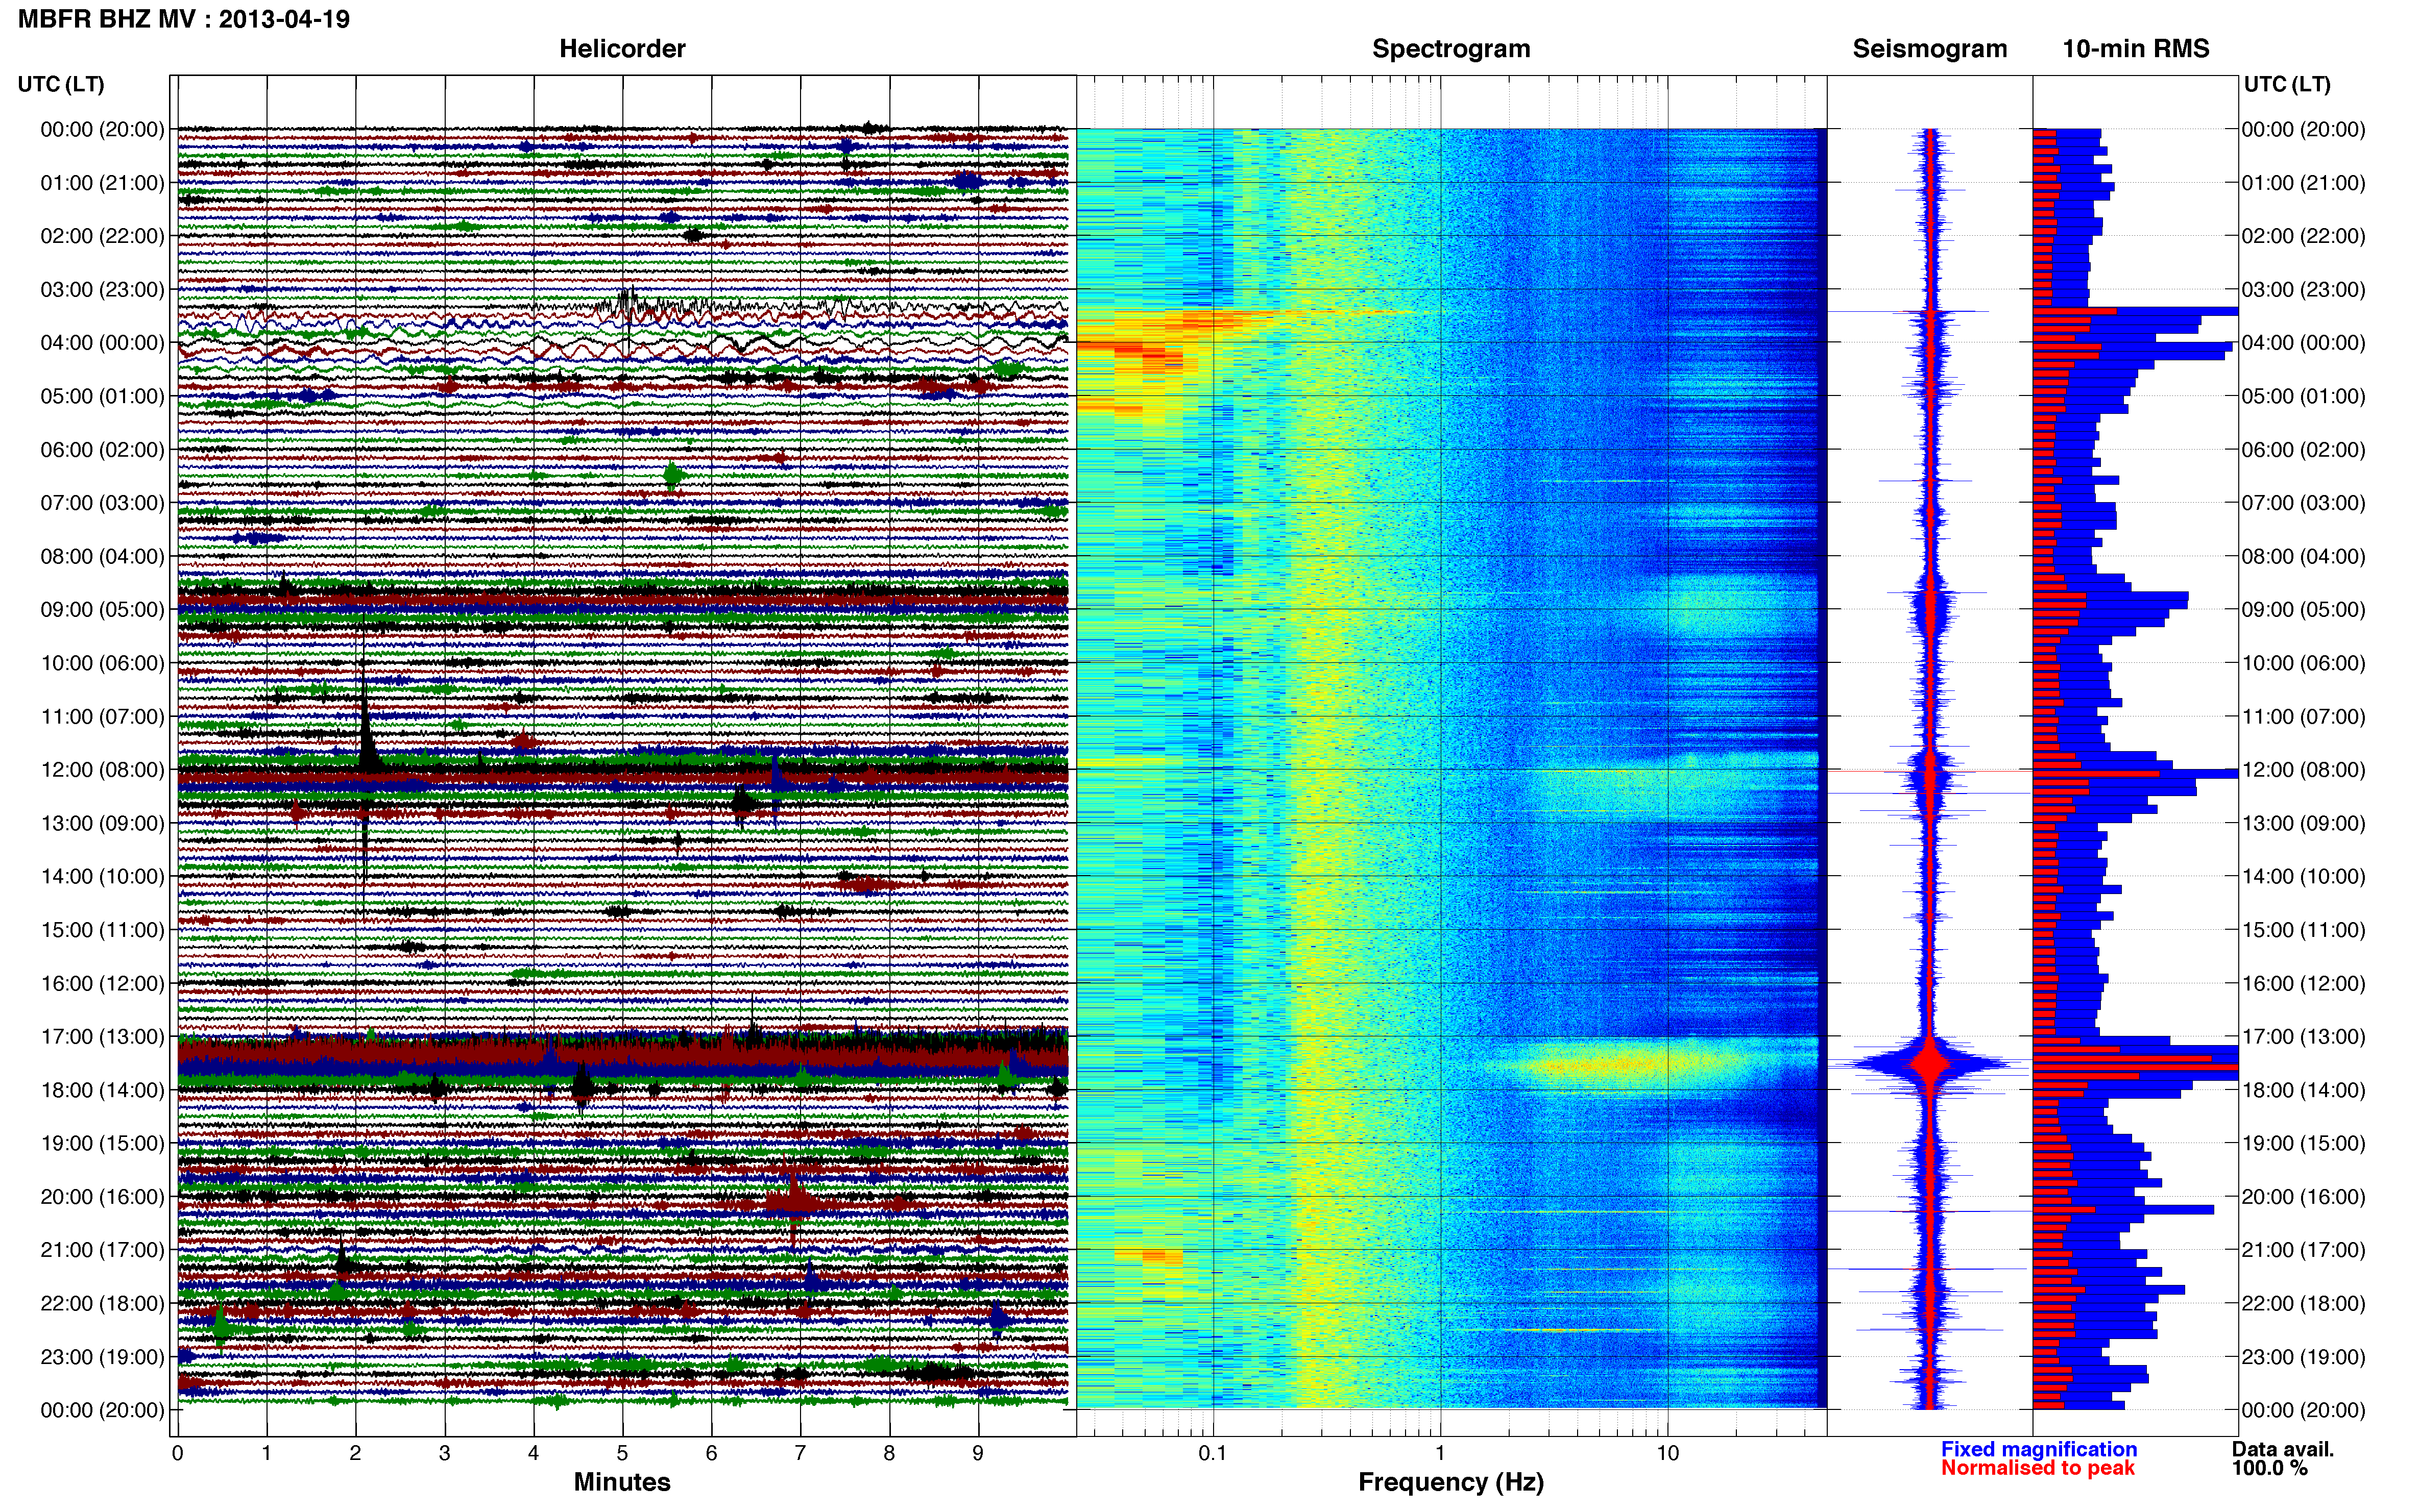The width and height of the screenshot is (2420, 1512).
Task: Click left time label '19:00 (15:00)'
Action: [102, 1143]
